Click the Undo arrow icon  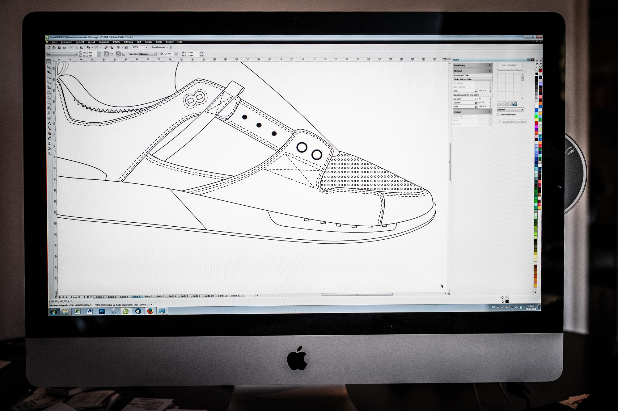[x=88, y=47]
